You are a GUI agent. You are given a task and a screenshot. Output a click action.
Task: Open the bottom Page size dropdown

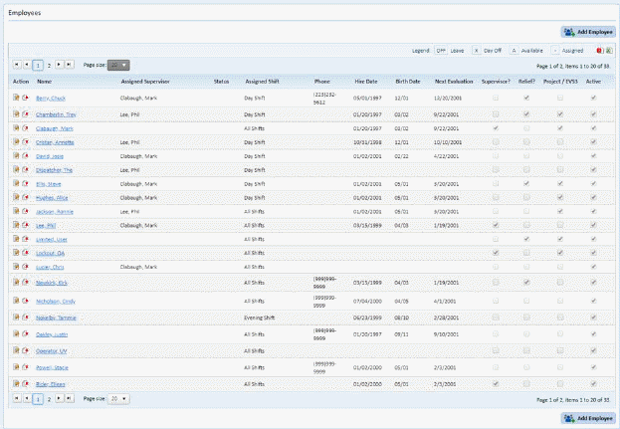click(118, 397)
